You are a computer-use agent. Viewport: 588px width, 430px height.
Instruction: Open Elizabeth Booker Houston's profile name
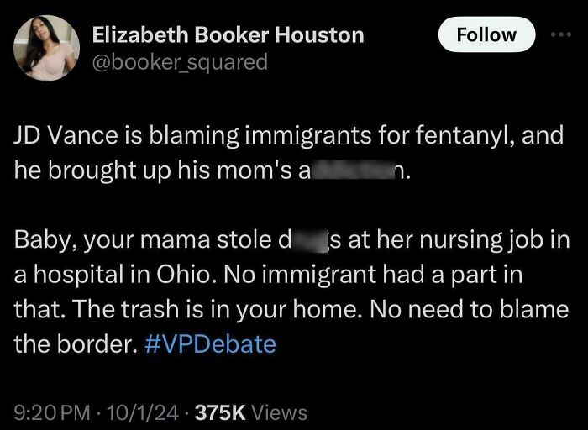[x=228, y=35]
